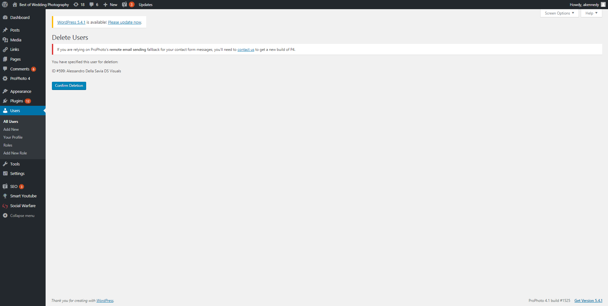Click the Collapse menu arrow icon

pyautogui.click(x=5, y=215)
